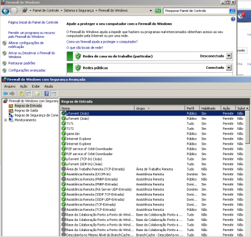
Task: Open the address bar history dropdown
Action: (151, 11)
